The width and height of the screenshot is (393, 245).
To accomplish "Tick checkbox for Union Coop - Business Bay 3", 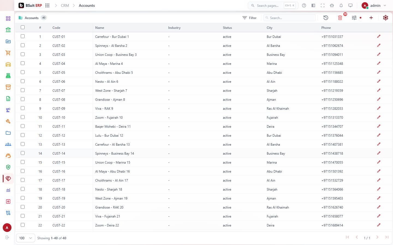I will pos(23,54).
